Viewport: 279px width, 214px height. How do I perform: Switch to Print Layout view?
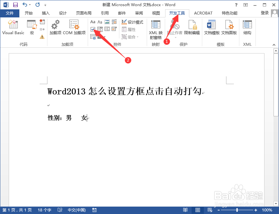(197, 210)
